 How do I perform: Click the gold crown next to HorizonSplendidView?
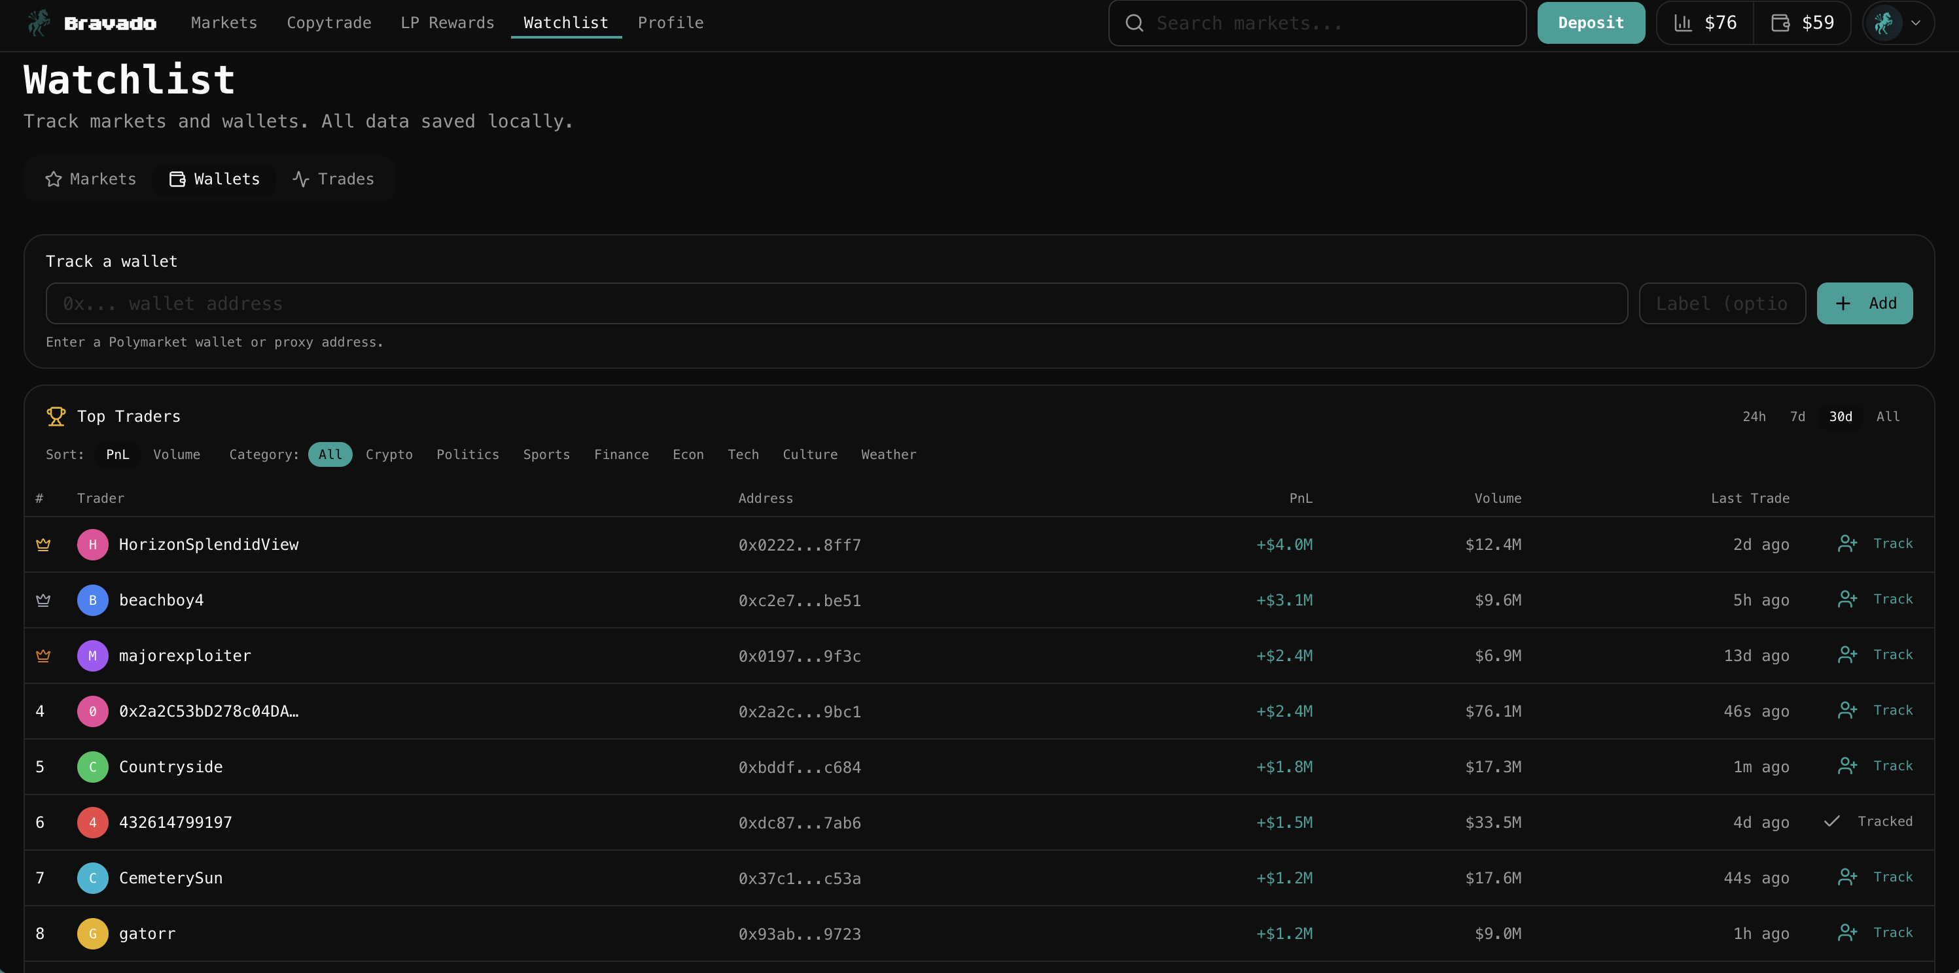coord(43,544)
